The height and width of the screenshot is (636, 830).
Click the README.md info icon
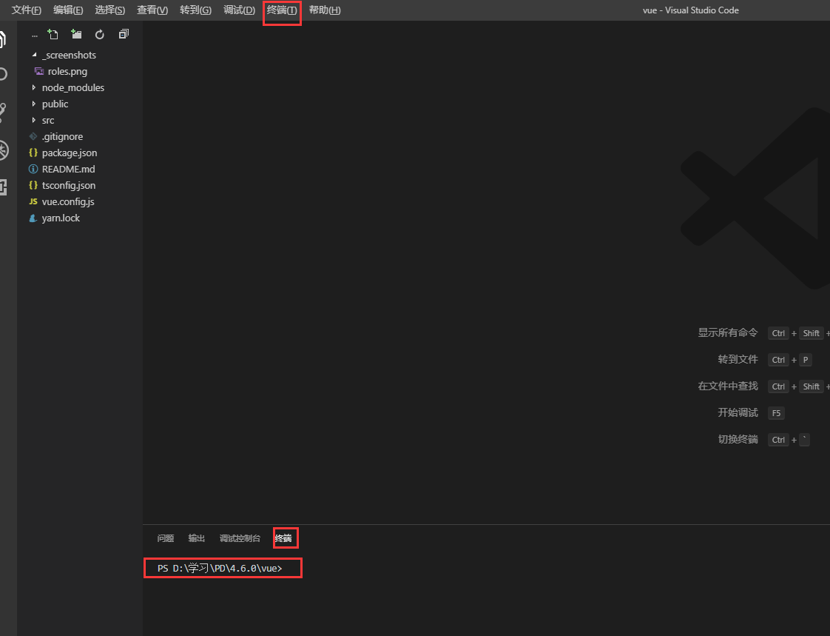pos(33,169)
